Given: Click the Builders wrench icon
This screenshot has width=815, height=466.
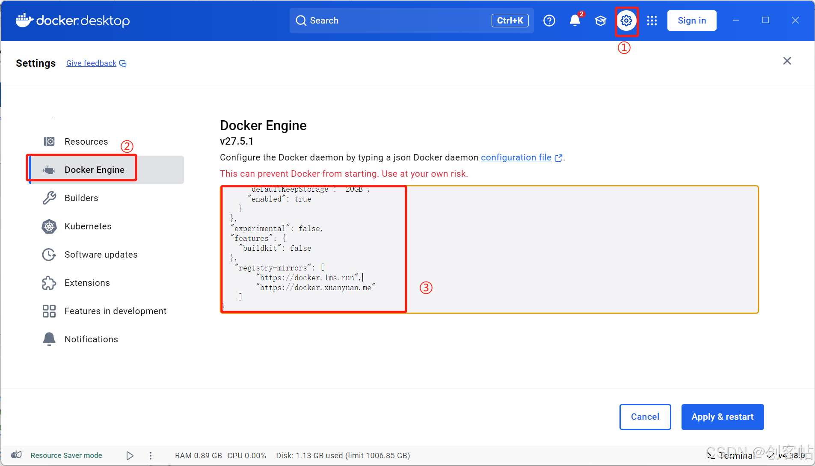Looking at the screenshot, I should tap(49, 198).
